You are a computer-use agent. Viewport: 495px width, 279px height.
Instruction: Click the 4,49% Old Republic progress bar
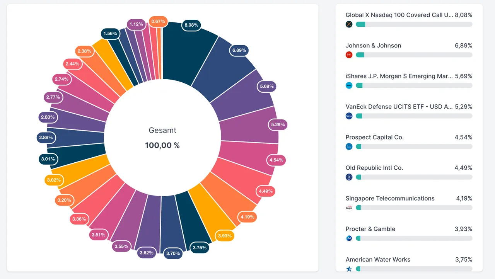coord(414,177)
